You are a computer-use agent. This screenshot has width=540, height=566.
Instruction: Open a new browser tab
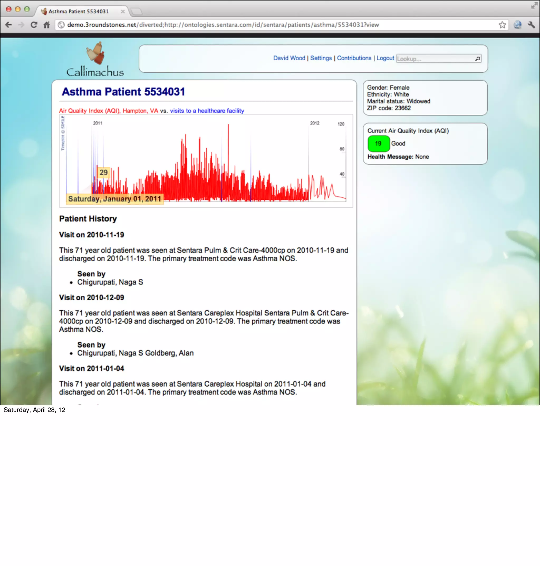[x=136, y=12]
